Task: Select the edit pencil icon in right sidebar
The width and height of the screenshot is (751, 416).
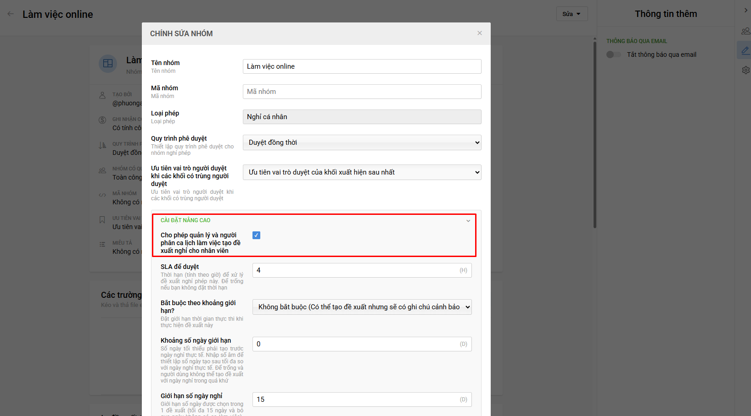Action: [x=745, y=50]
